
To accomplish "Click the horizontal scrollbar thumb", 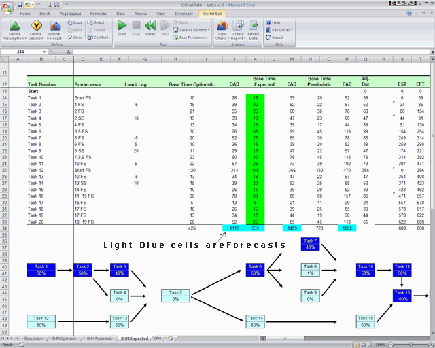I will [285, 338].
